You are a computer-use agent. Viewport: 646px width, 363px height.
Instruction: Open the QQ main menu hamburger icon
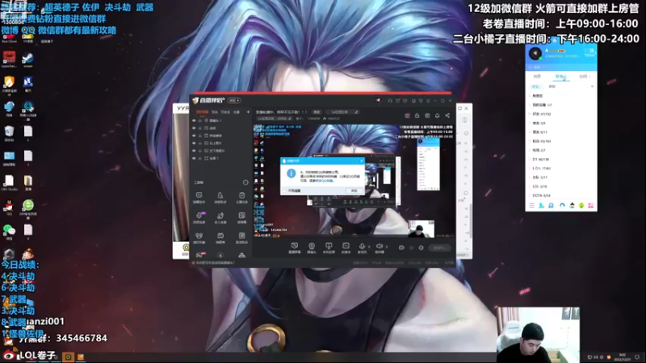click(x=531, y=206)
